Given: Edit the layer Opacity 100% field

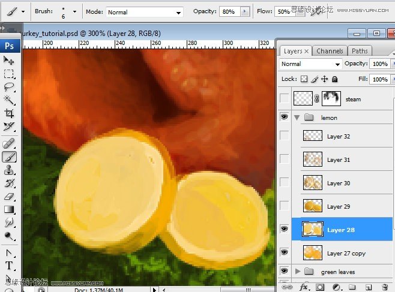Looking at the screenshot, I should [x=380, y=64].
